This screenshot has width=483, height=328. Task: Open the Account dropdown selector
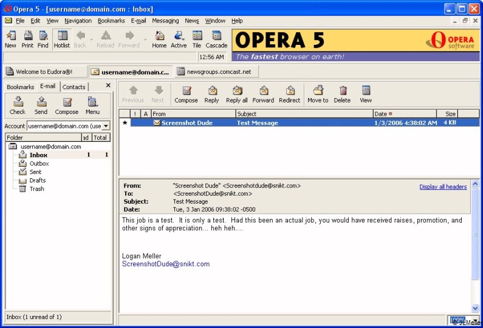point(106,126)
